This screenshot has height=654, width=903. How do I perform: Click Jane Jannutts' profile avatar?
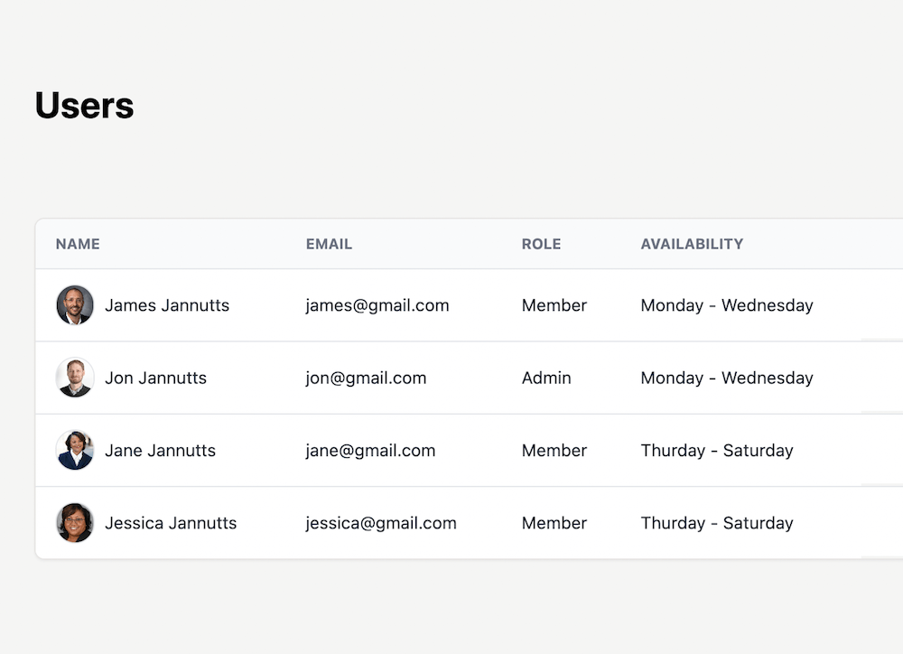coord(75,450)
